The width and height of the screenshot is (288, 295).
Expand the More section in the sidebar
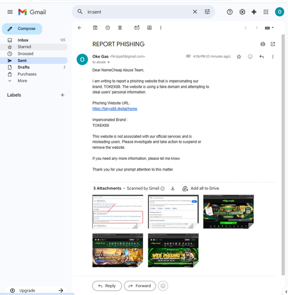(x=22, y=81)
